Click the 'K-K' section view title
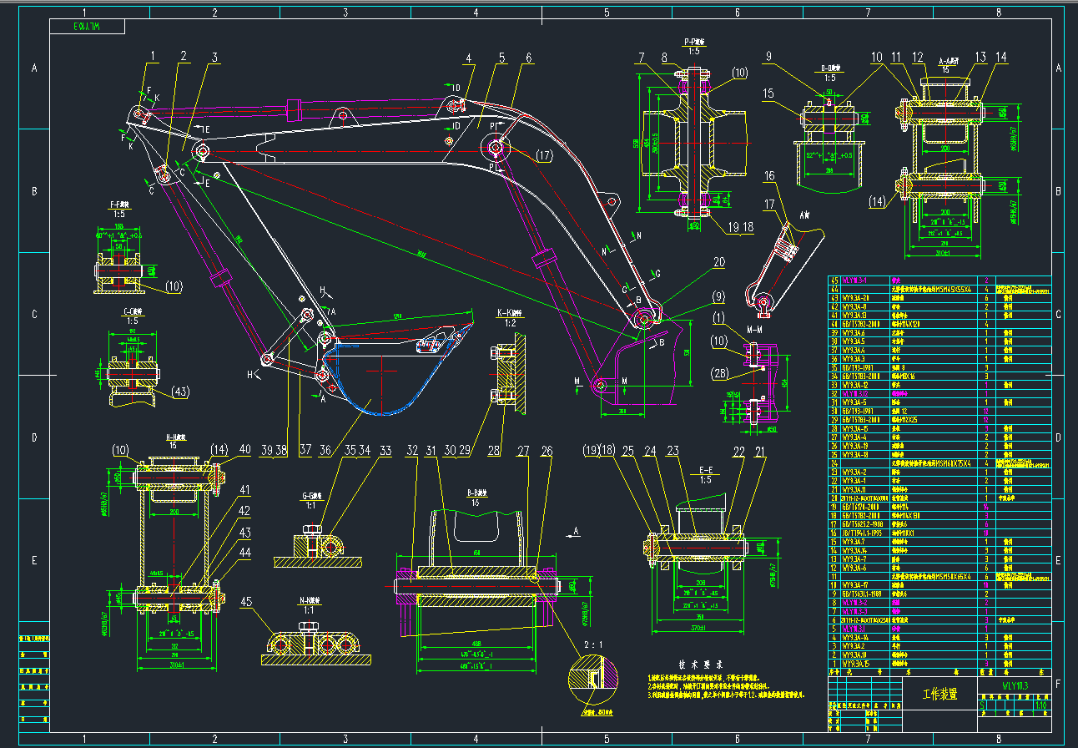 509,313
